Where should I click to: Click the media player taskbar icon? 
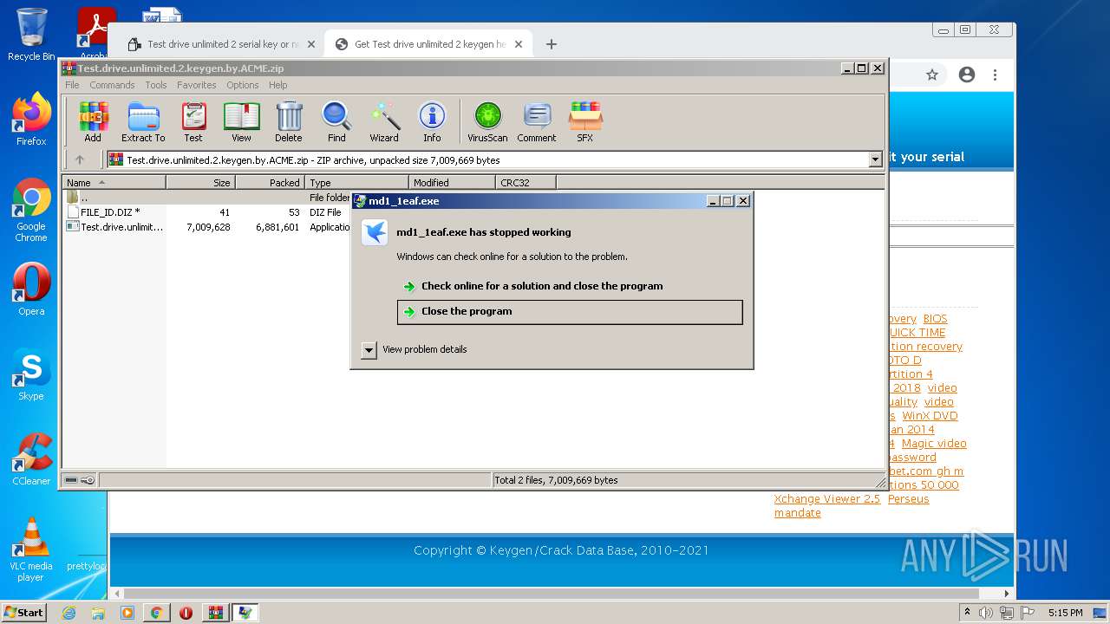click(x=127, y=613)
